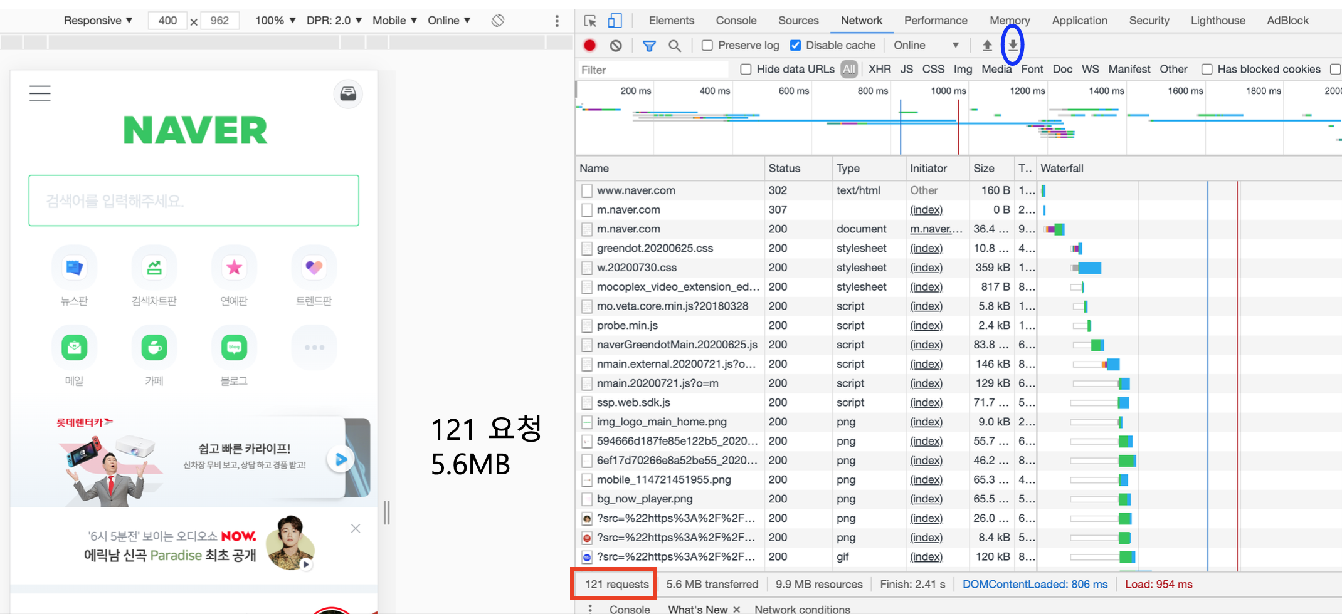Toggle the device toolbar icon
This screenshot has width=1342, height=614.
pos(615,21)
